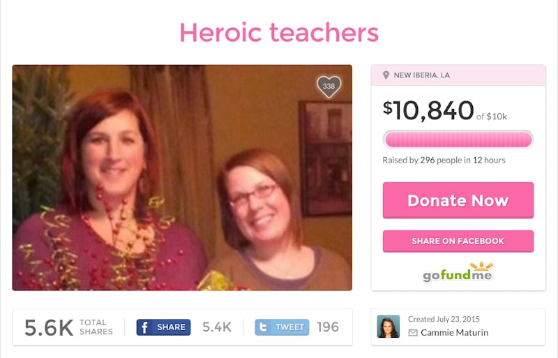Open Cammie Maturin's profile avatar
The width and height of the screenshot is (558, 358).
tap(389, 327)
